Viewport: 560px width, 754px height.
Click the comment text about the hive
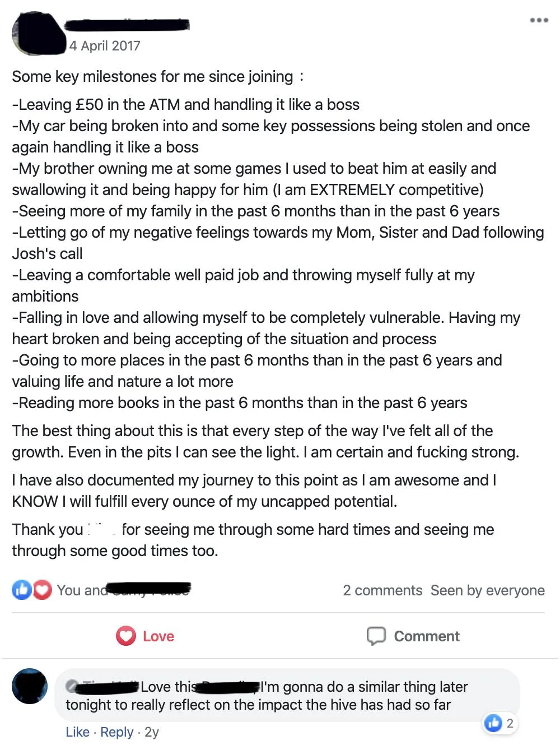[258, 705]
